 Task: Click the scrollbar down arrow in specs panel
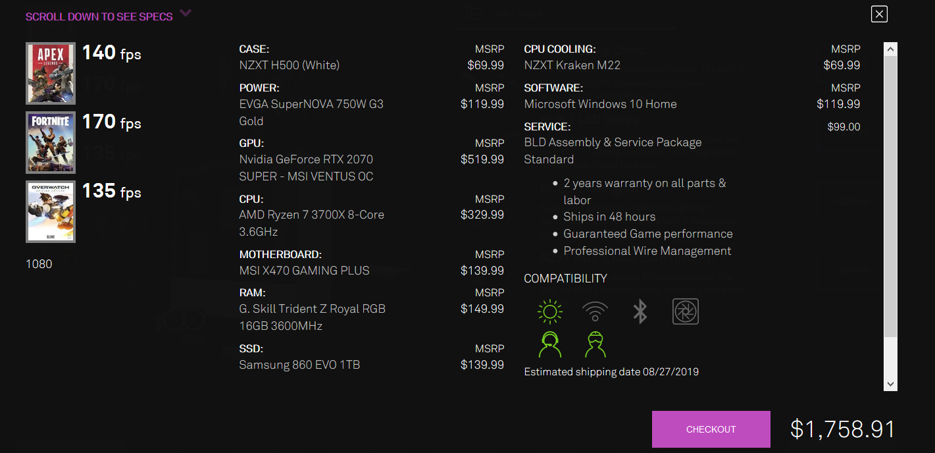click(x=891, y=384)
